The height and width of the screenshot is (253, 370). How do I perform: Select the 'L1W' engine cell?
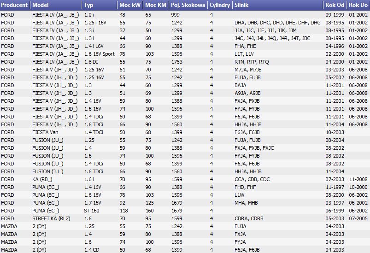click(x=240, y=195)
